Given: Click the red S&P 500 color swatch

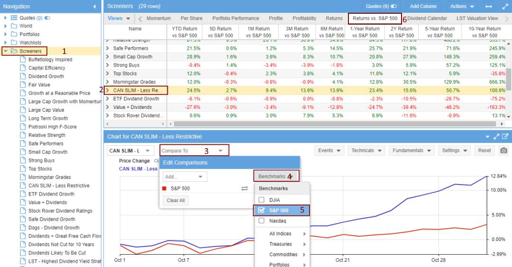Looking at the screenshot, I should click(x=165, y=188).
